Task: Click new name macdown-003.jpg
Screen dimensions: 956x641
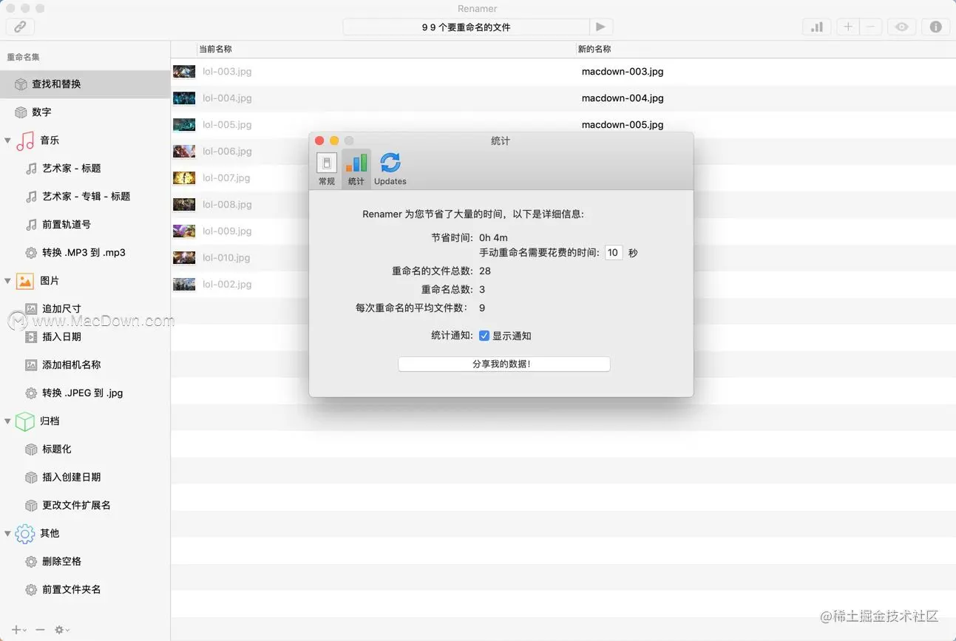Action: click(623, 72)
